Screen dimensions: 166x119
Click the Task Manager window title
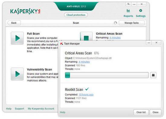point(72,43)
